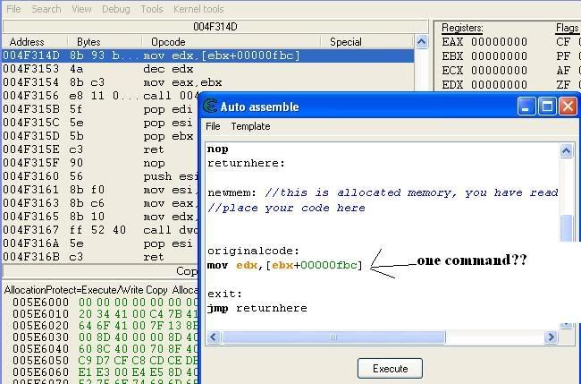Expand the File menu in Auto assemble
The image size is (581, 384).
coord(213,126)
